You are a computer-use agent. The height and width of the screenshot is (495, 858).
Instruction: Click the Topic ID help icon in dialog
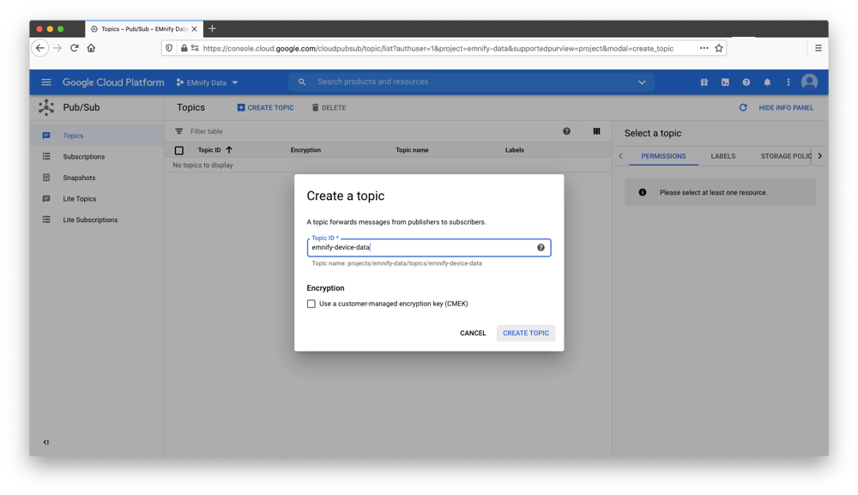coord(541,247)
